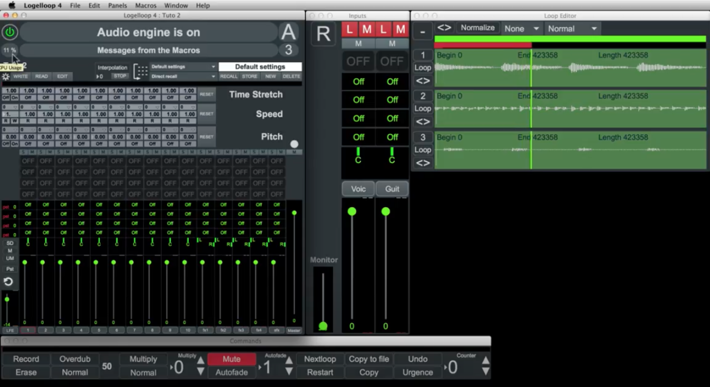710x387 pixels.
Task: Click the green audio engine power icon
Action: (10, 32)
